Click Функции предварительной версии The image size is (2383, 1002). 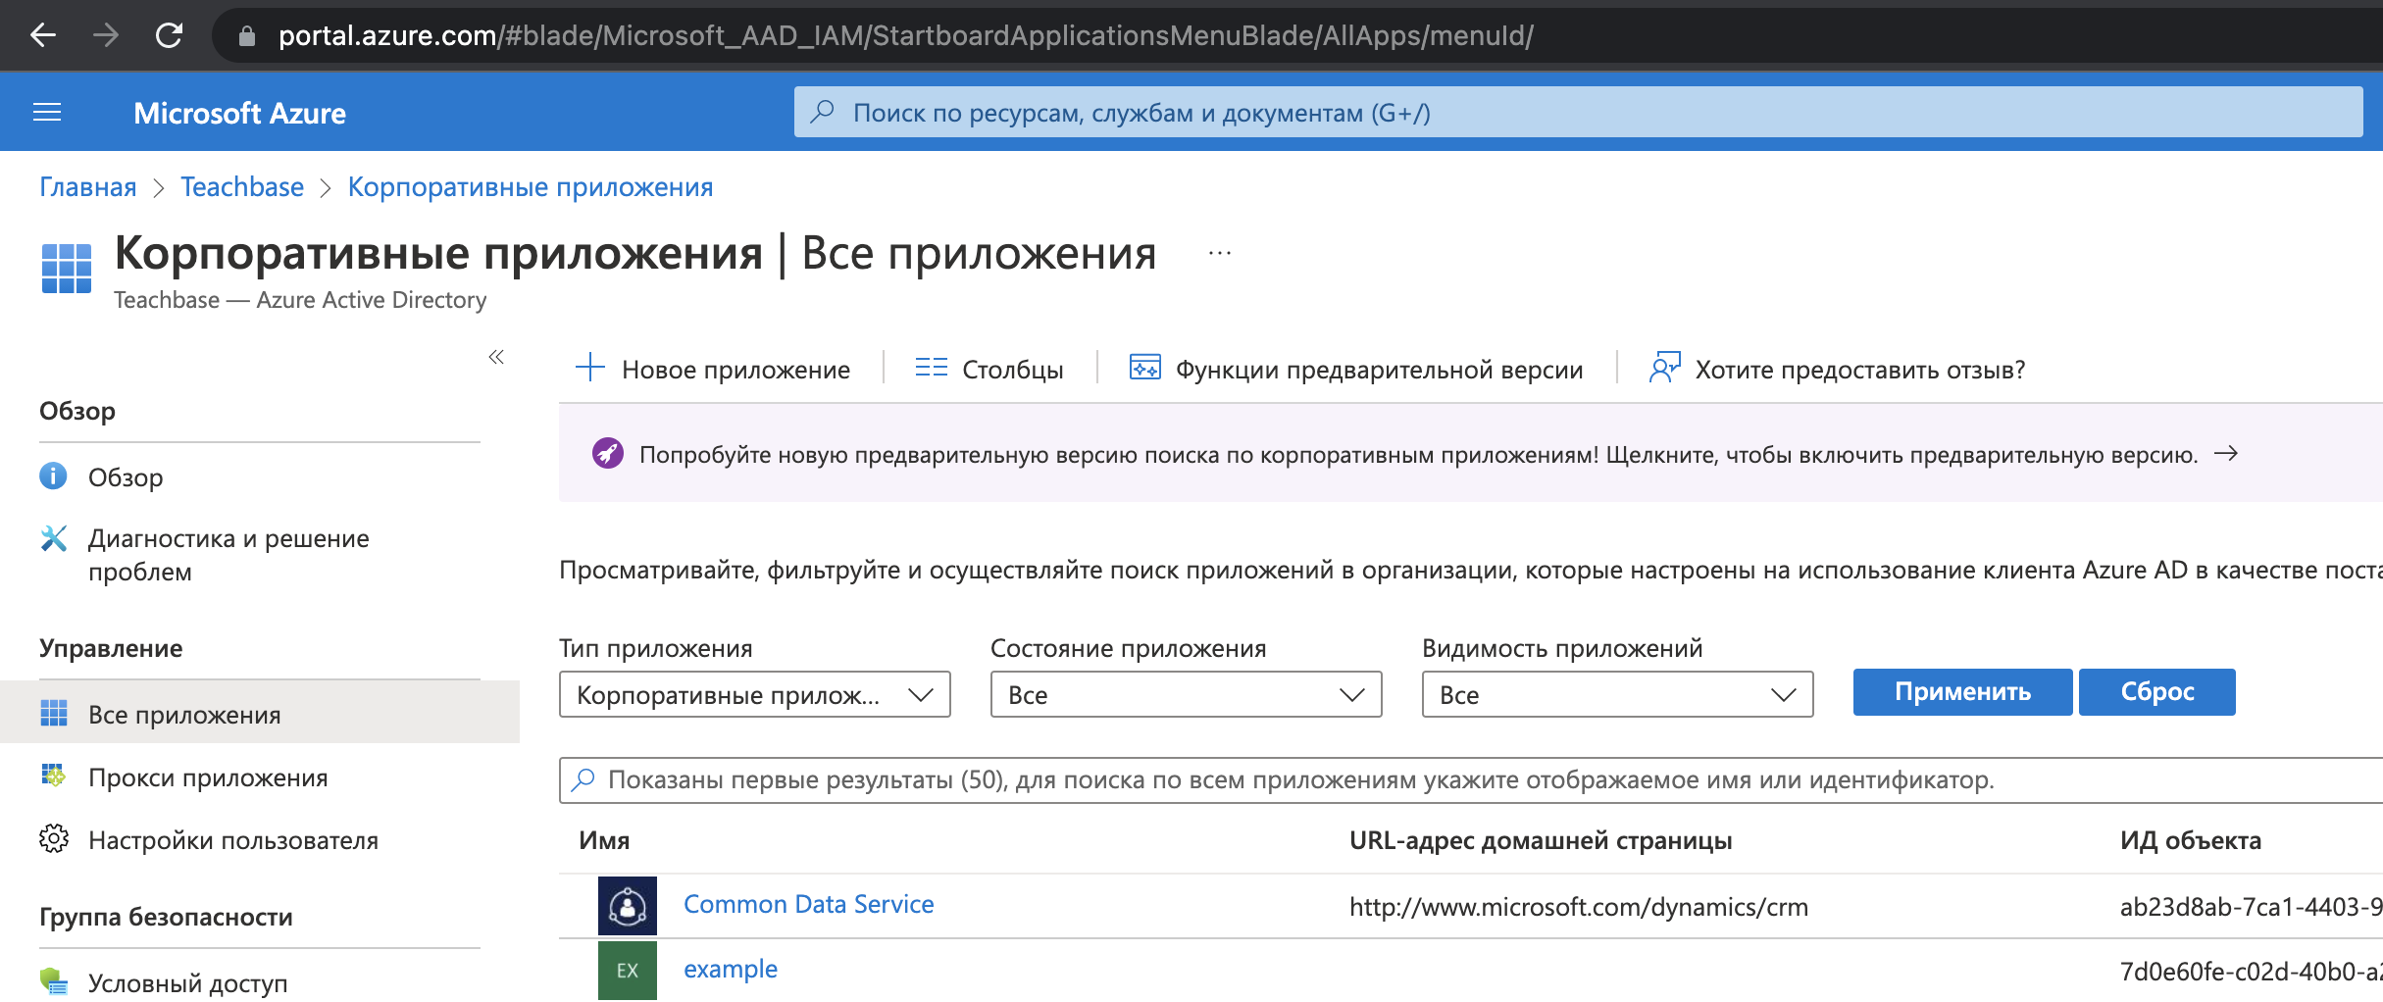[1356, 369]
